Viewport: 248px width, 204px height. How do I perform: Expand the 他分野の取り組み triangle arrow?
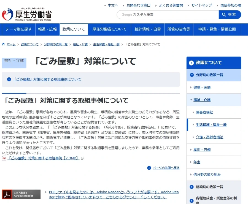(191, 175)
